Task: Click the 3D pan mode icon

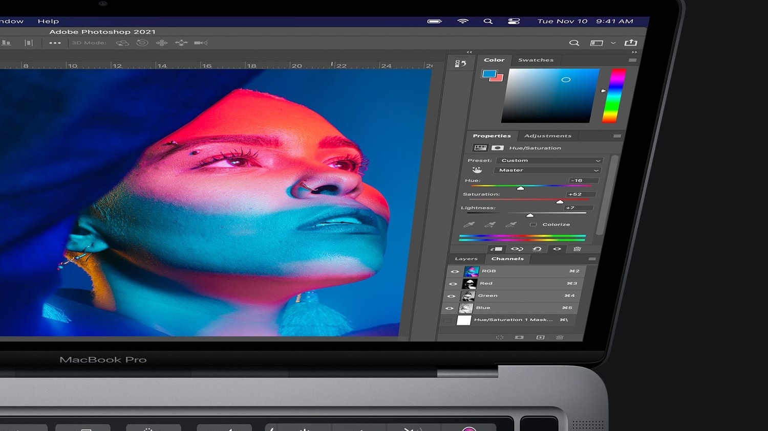Action: click(x=162, y=43)
